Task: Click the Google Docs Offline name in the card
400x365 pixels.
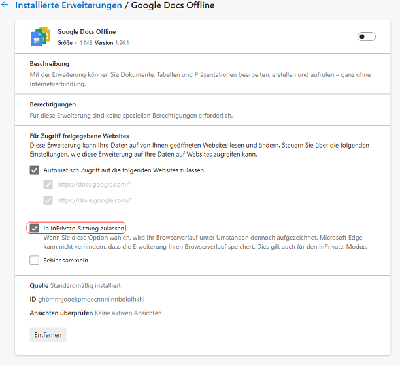Action: pyautogui.click(x=86, y=31)
